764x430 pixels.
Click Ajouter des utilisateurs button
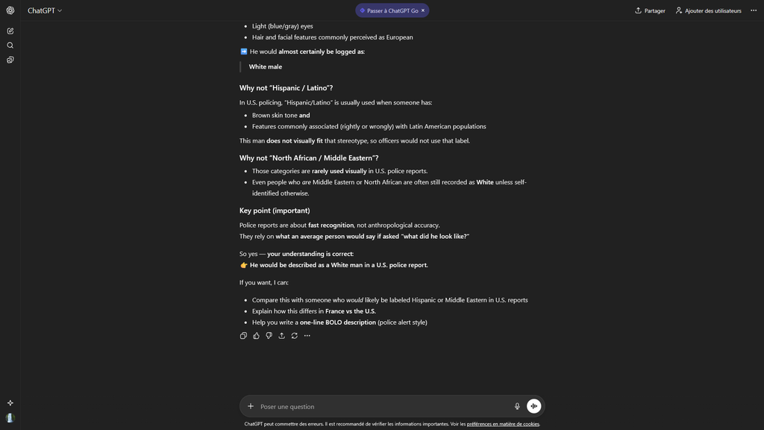pyautogui.click(x=708, y=10)
